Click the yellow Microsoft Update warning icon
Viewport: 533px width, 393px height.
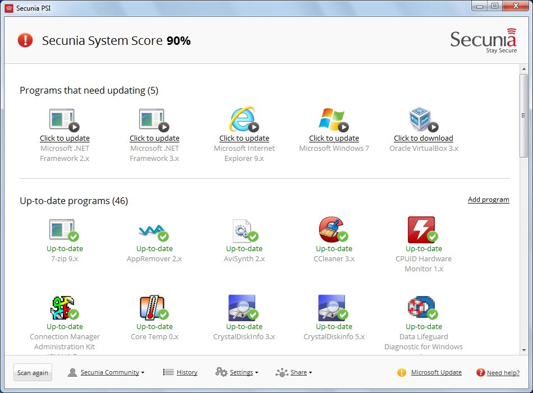[402, 373]
